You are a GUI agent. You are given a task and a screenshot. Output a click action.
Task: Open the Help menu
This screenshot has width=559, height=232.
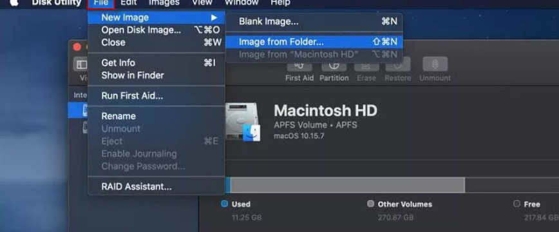tap(280, 3)
